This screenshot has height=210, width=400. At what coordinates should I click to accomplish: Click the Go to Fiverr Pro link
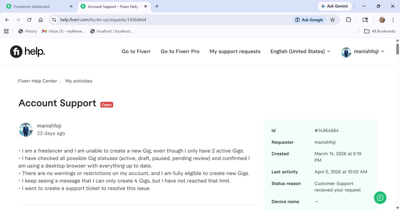(180, 51)
